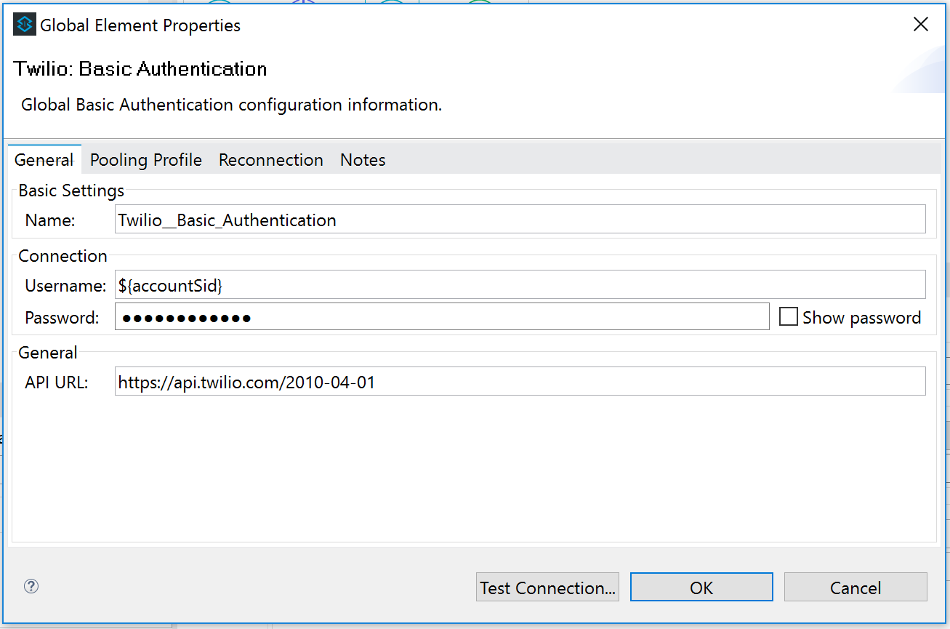Switch to the Notes tab
The height and width of the screenshot is (629, 950).
click(x=363, y=160)
